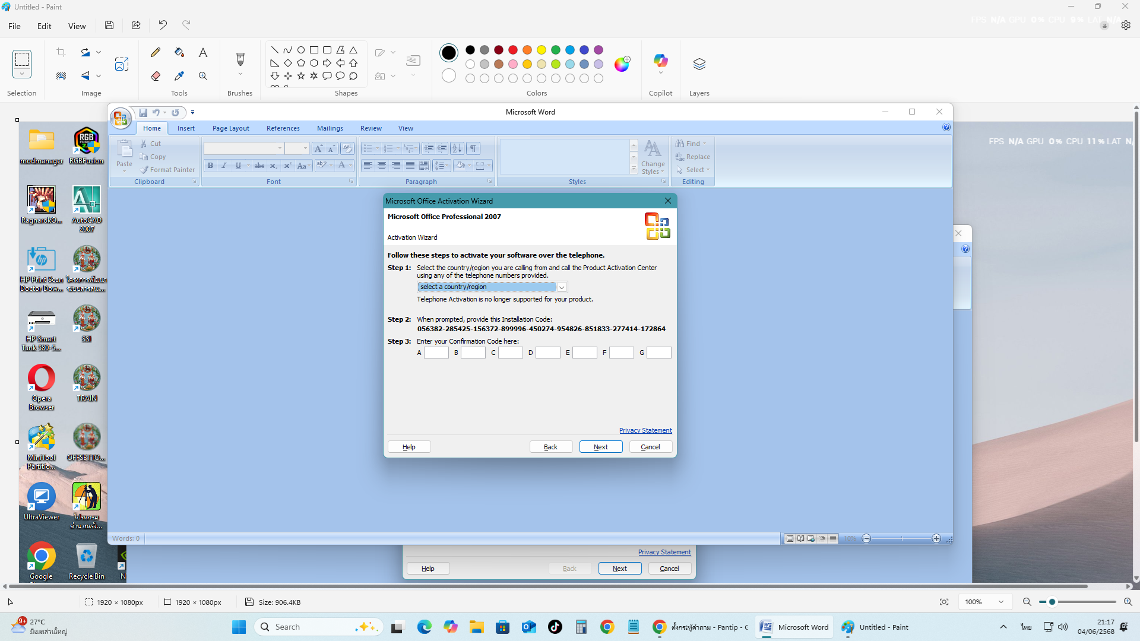Expand the Brushes dropdown chevron
1140x641 pixels.
click(240, 74)
